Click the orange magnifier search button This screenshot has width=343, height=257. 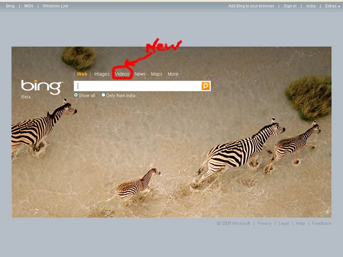(x=205, y=86)
